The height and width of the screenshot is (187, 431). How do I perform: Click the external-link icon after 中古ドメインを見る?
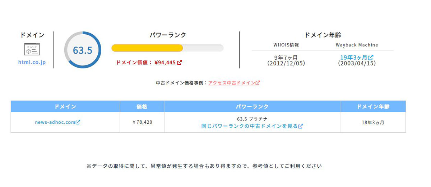[301, 126]
